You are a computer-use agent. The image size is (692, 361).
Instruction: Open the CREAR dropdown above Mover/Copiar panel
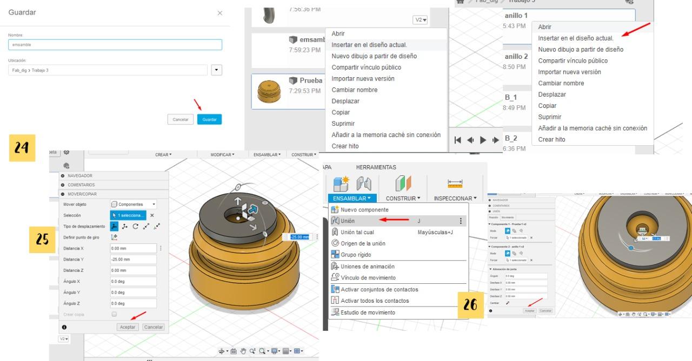163,155
